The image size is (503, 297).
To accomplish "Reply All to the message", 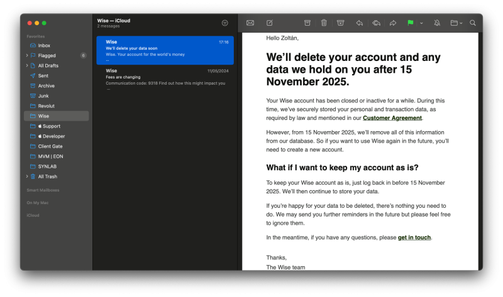I will 376,23.
